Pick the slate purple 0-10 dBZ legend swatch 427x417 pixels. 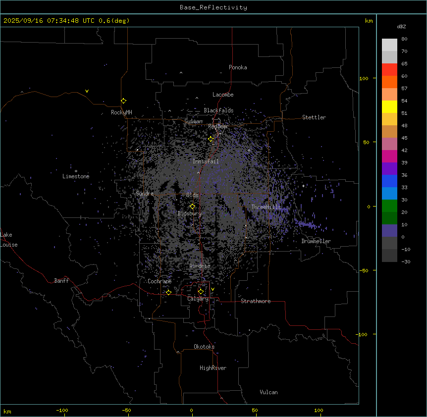[389, 231]
